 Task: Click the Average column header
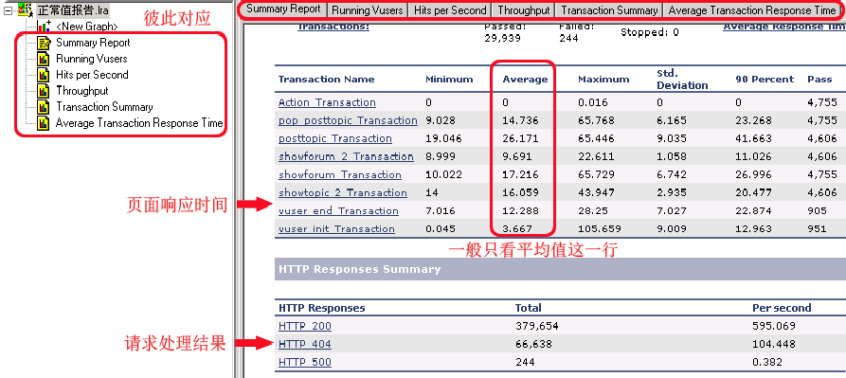[525, 80]
